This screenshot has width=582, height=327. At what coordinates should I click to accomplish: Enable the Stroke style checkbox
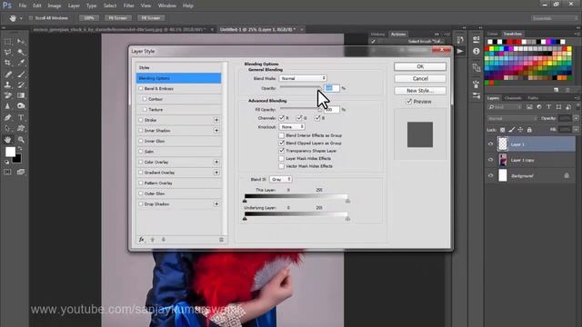coord(141,120)
